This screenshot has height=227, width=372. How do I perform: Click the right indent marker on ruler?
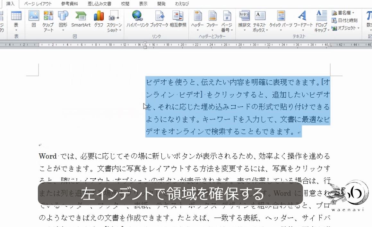[x=330, y=45]
